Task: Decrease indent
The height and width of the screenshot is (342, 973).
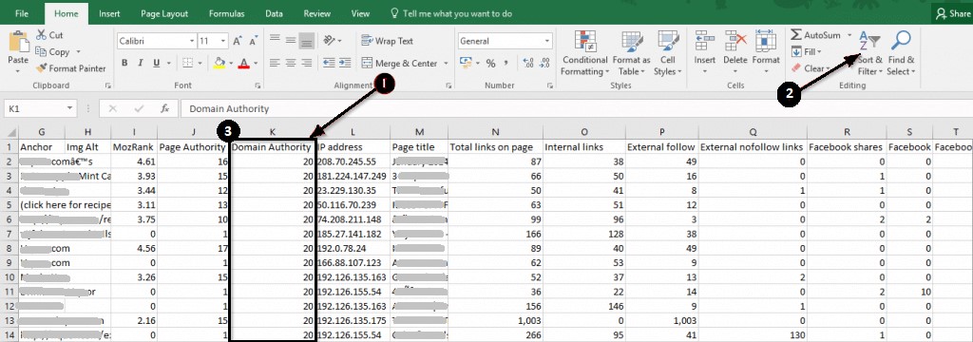Action: coord(329,64)
